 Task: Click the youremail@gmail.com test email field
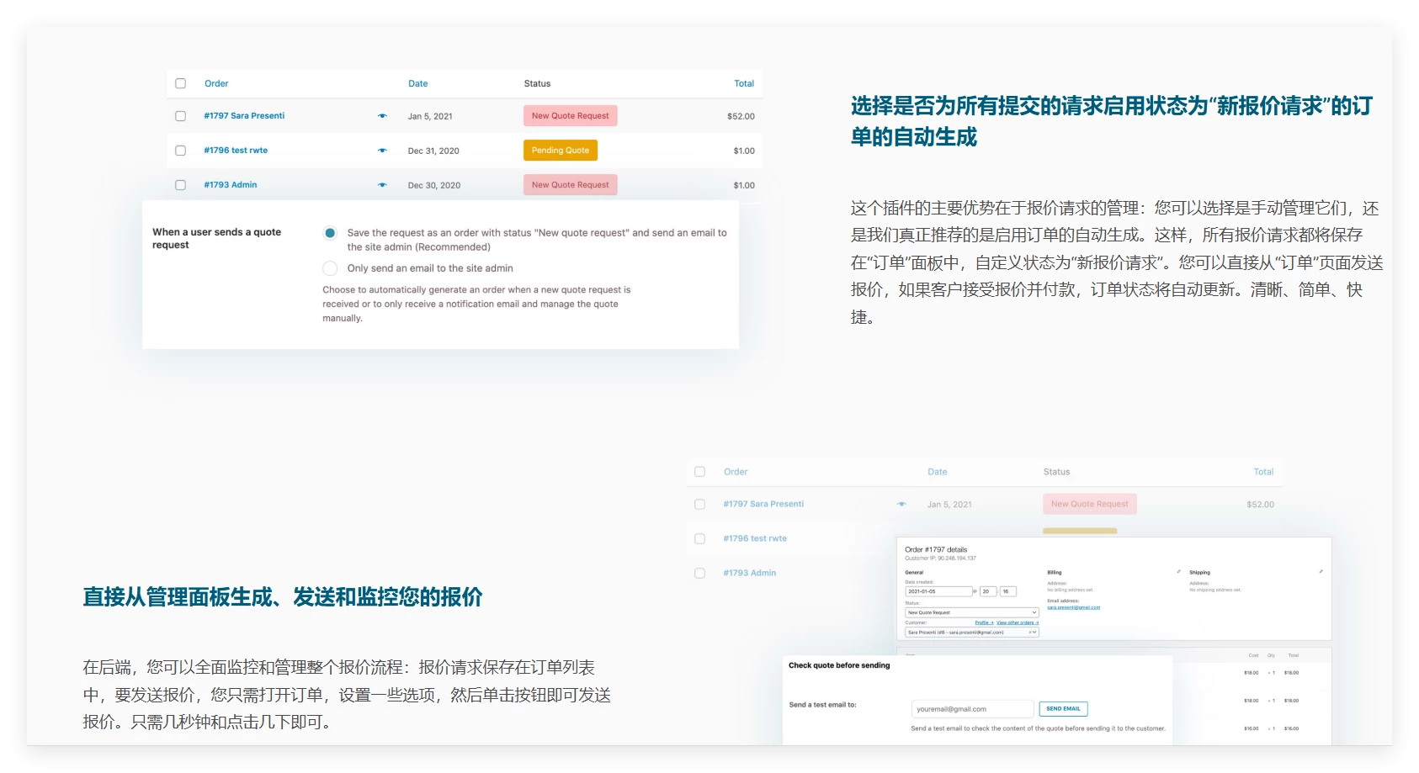pos(971,709)
